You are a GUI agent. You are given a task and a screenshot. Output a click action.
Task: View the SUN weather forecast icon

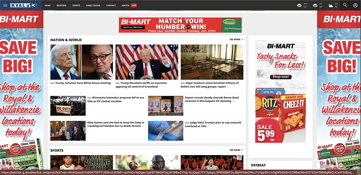coord(330,6)
